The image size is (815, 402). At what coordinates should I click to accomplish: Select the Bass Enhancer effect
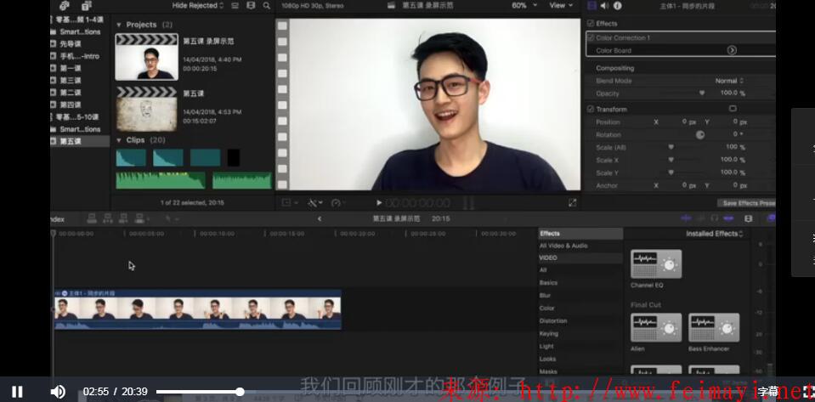coord(713,328)
